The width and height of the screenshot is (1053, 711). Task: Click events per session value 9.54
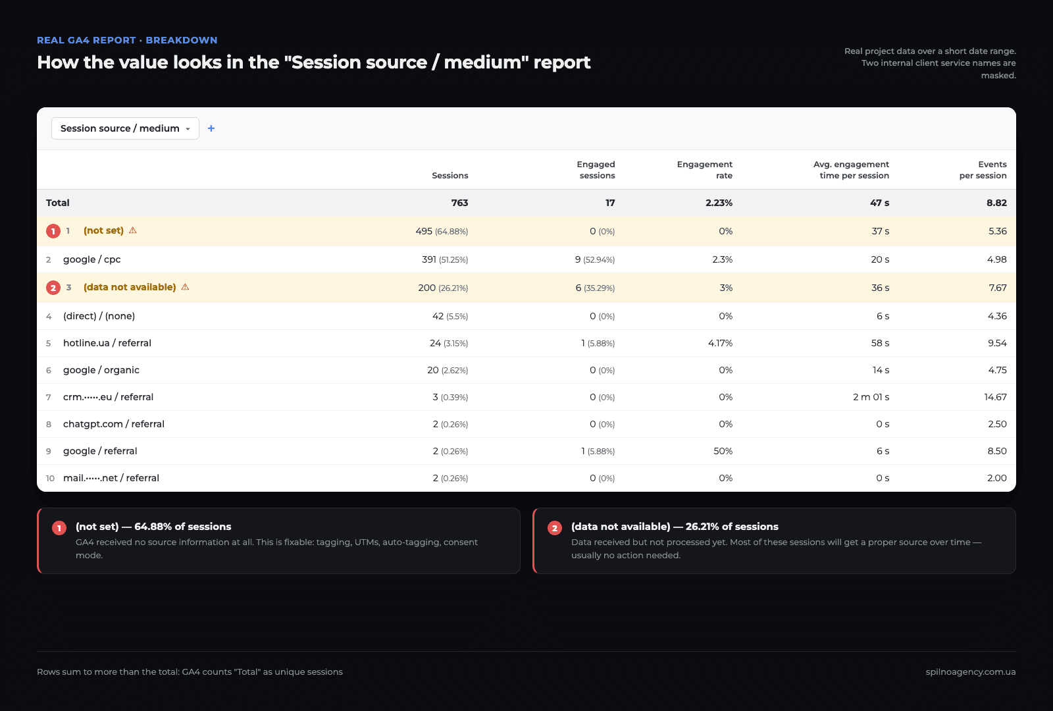pos(997,343)
